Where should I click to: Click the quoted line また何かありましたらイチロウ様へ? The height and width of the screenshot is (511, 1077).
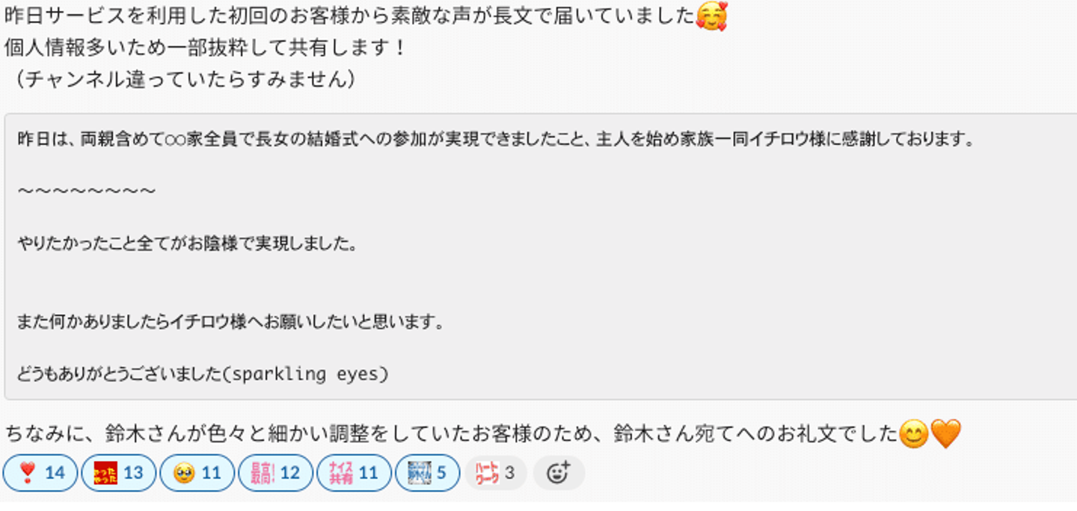click(231, 322)
